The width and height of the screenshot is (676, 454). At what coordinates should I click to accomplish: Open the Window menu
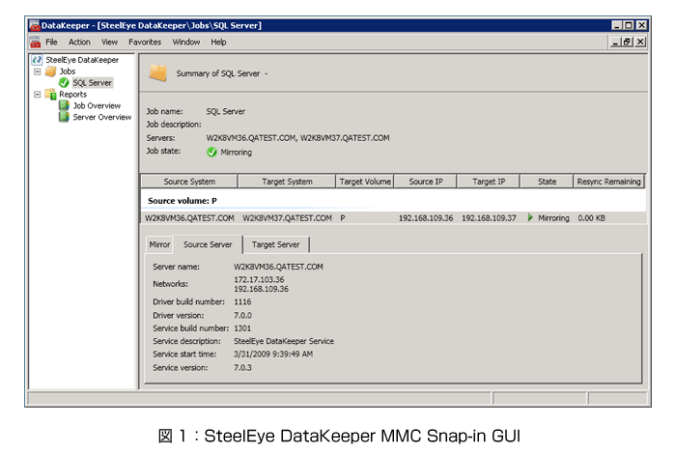pyautogui.click(x=186, y=43)
